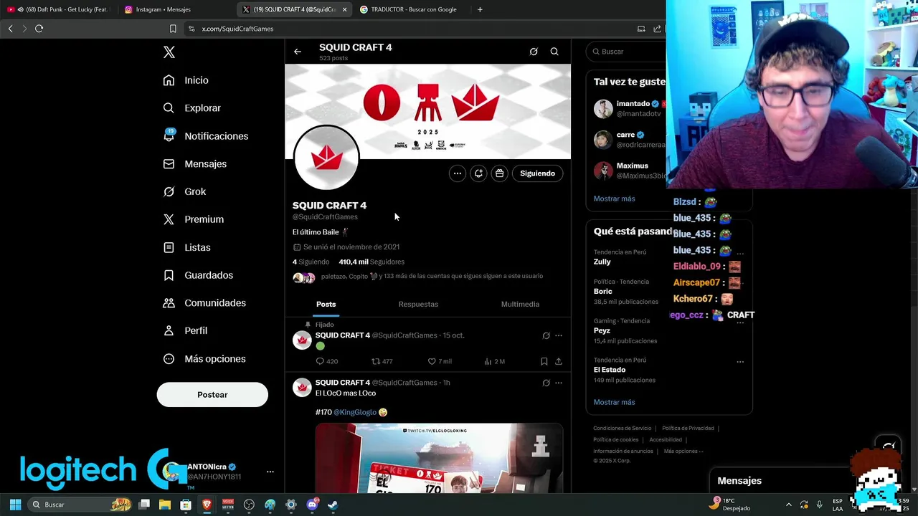Switch to the Multimedia tab
Viewport: 918px width, 516px height.
[x=520, y=305]
